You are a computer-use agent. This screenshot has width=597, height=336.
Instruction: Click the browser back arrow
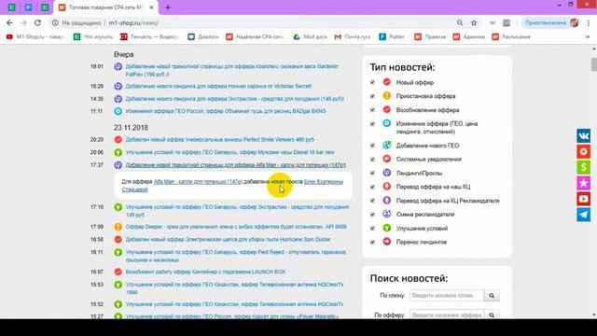tap(9, 22)
